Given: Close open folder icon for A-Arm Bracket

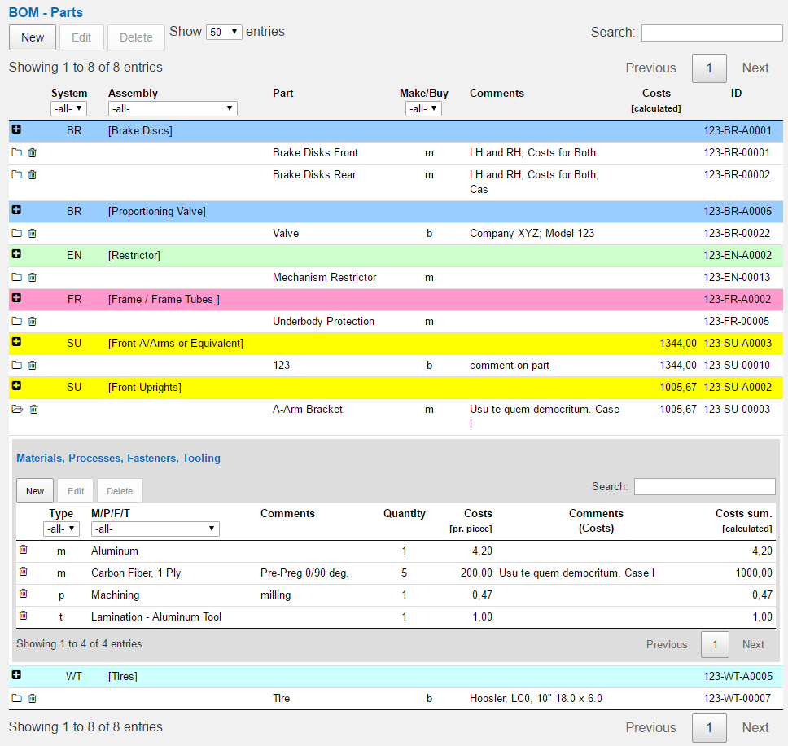Looking at the screenshot, I should (17, 410).
